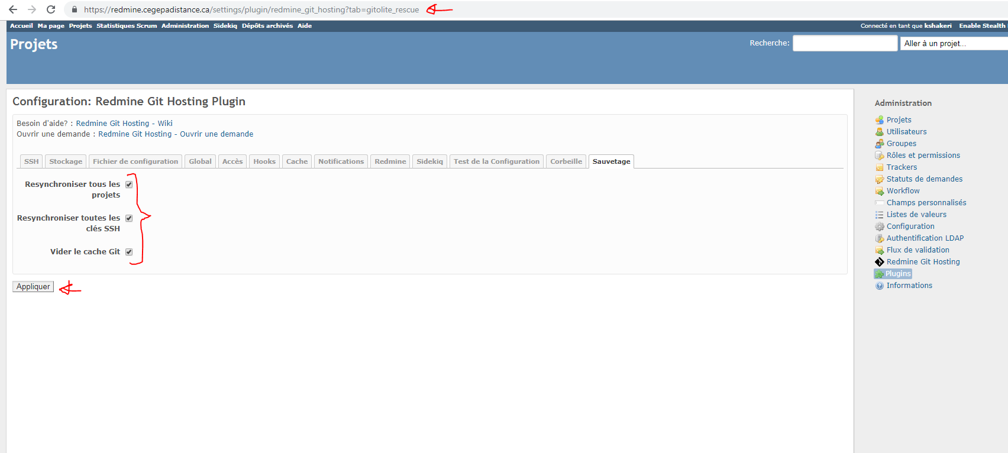Click the Informations help icon in the sidebar
Image resolution: width=1008 pixels, height=453 pixels.
[x=880, y=286]
